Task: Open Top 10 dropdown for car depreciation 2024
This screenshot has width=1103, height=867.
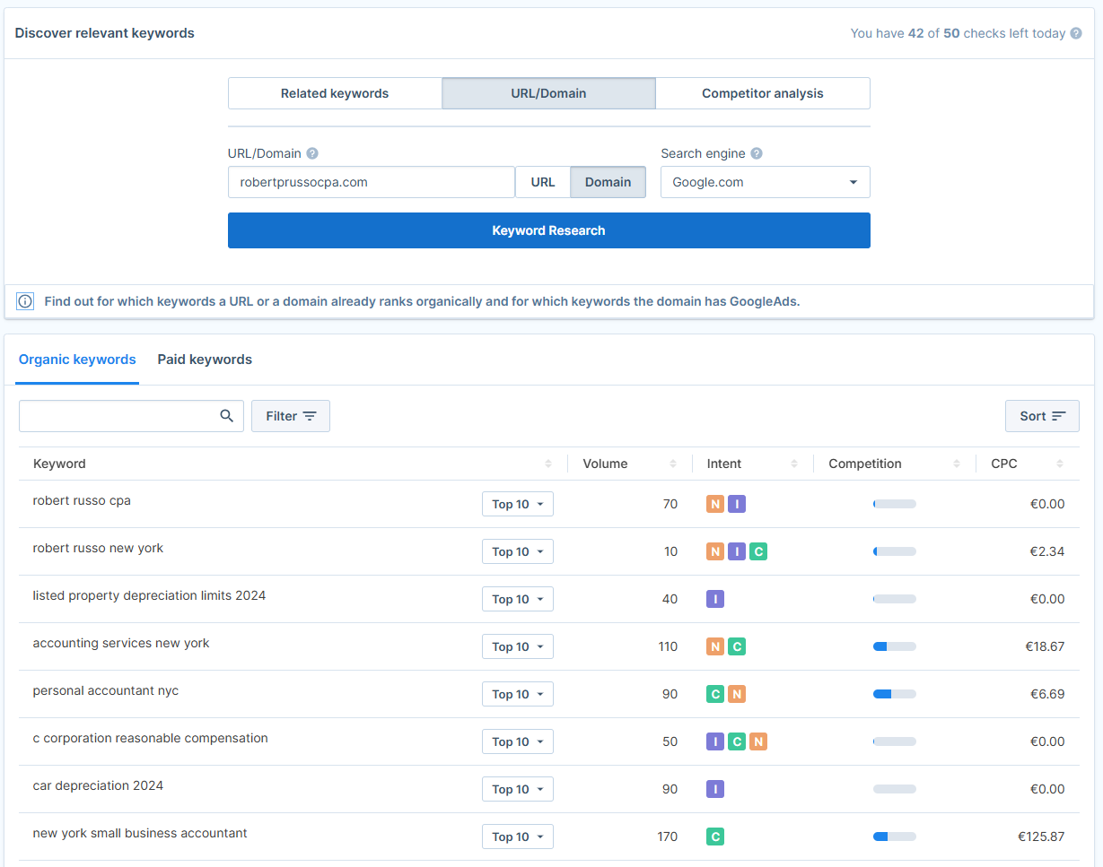Action: [518, 789]
